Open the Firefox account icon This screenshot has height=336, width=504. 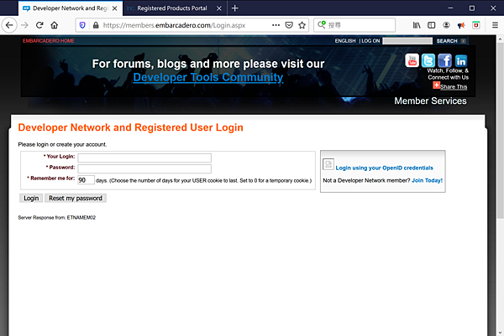[446, 25]
